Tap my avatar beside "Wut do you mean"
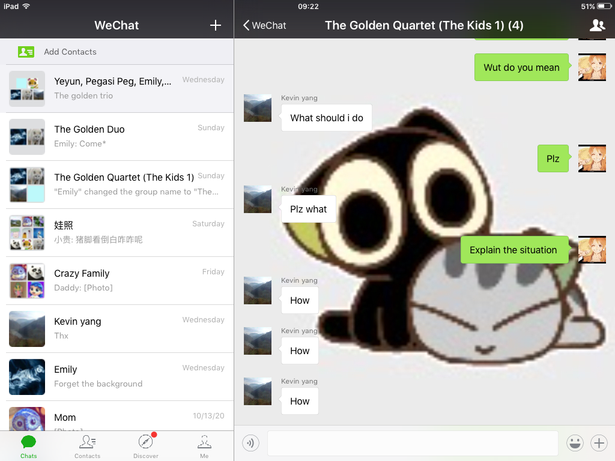 (x=592, y=67)
